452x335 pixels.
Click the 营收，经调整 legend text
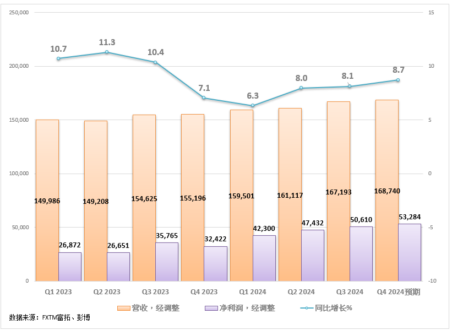click(x=156, y=308)
